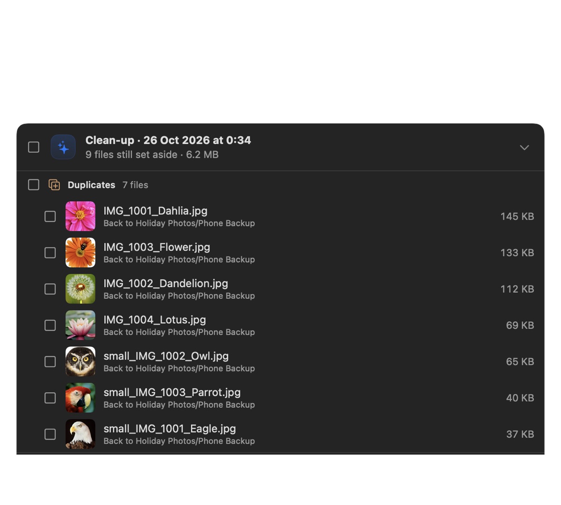This screenshot has height=505, width=561.
Task: Click the 69 KB size value
Action: tap(520, 325)
